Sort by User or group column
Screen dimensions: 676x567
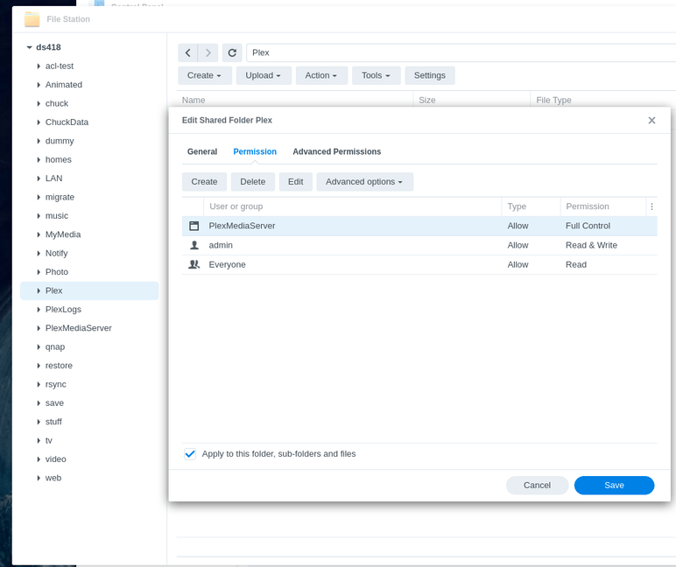[x=353, y=206]
